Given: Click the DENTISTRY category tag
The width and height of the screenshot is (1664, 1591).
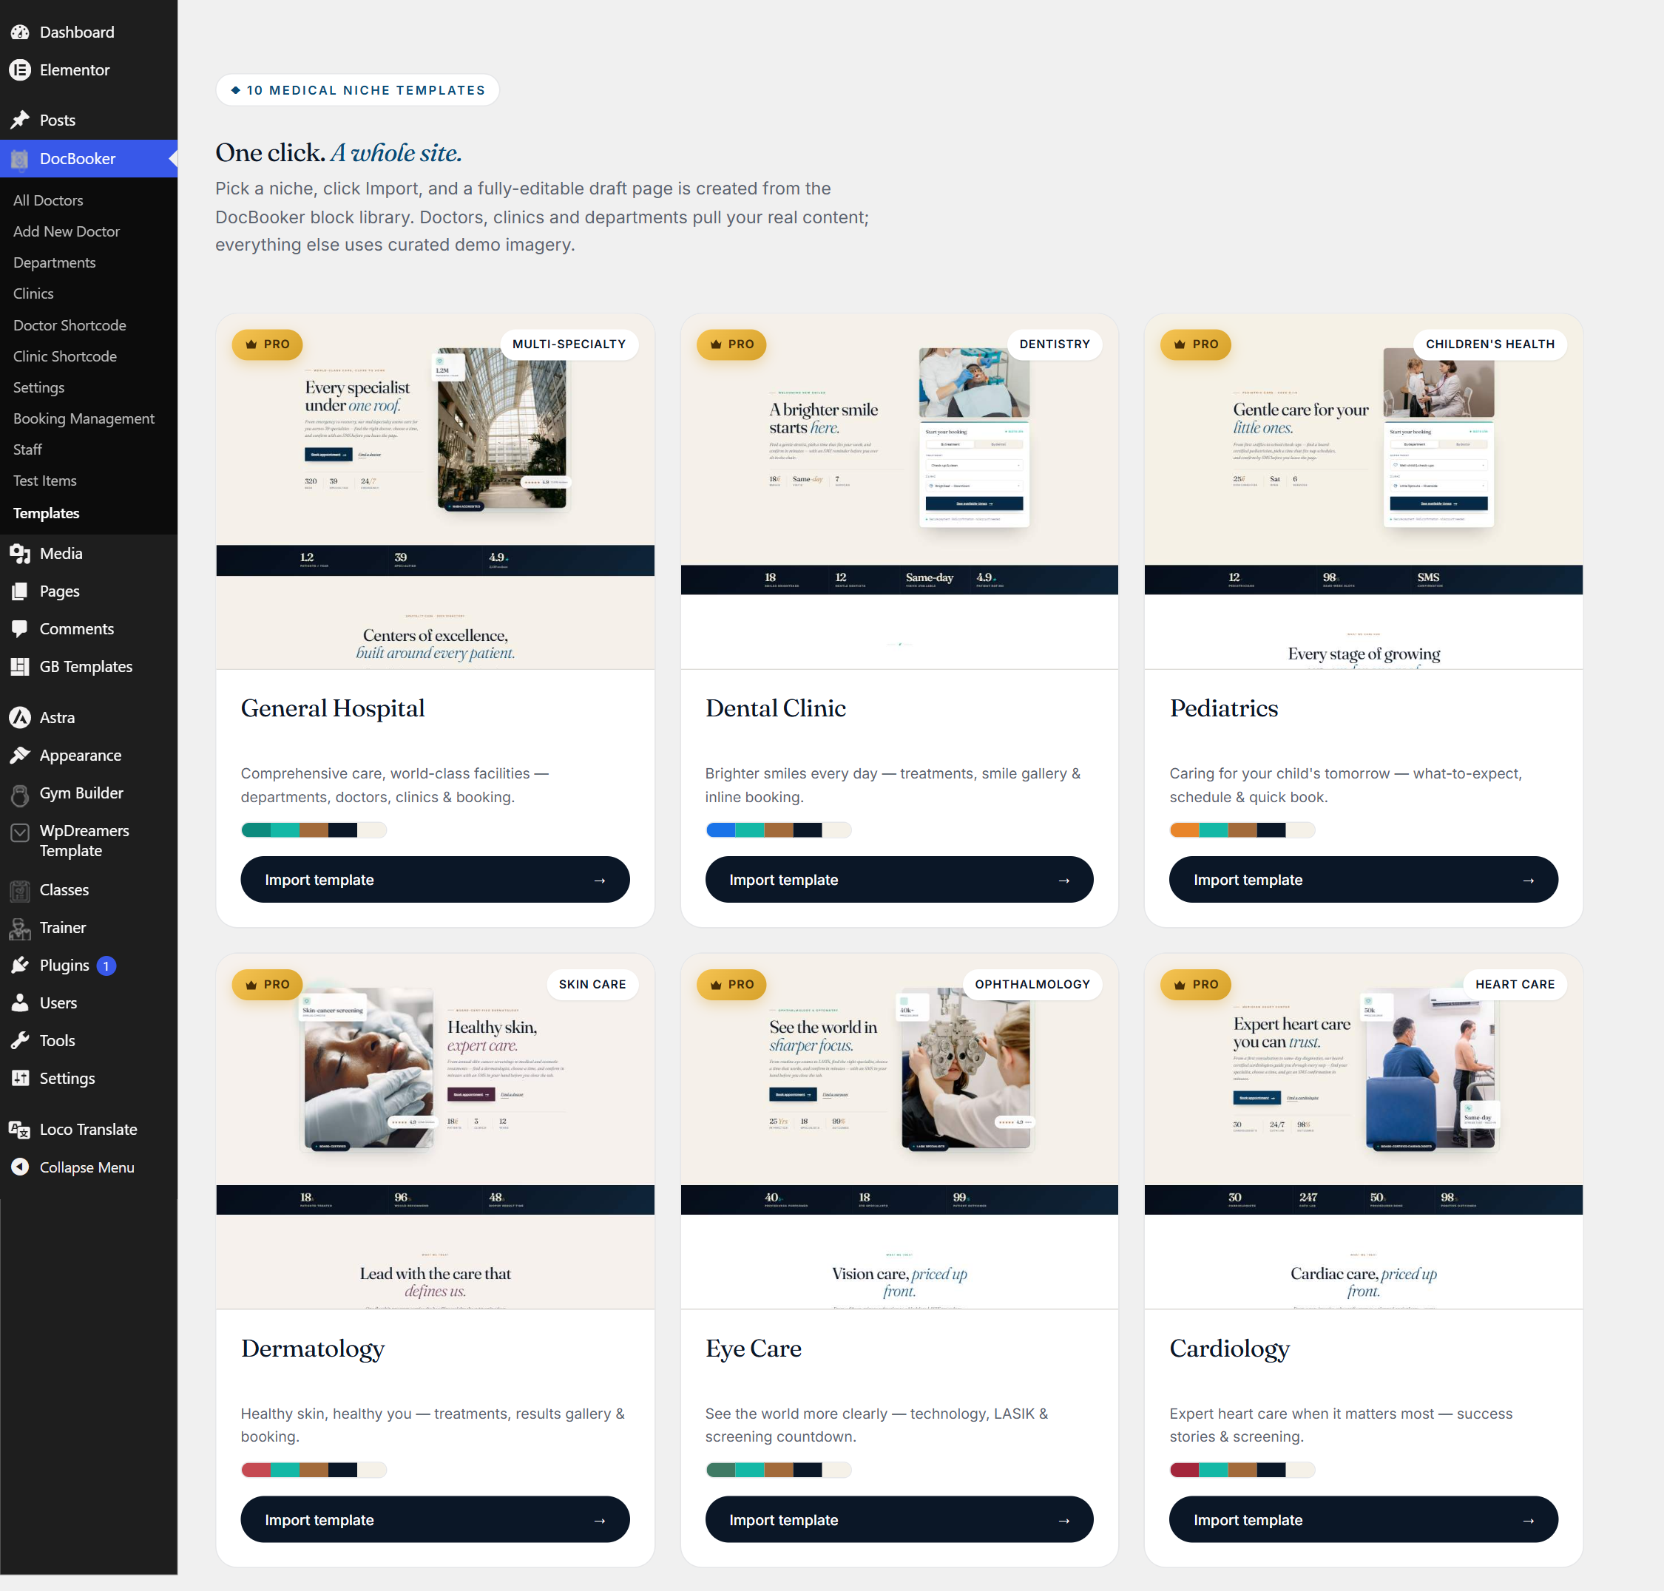Looking at the screenshot, I should [x=1055, y=345].
